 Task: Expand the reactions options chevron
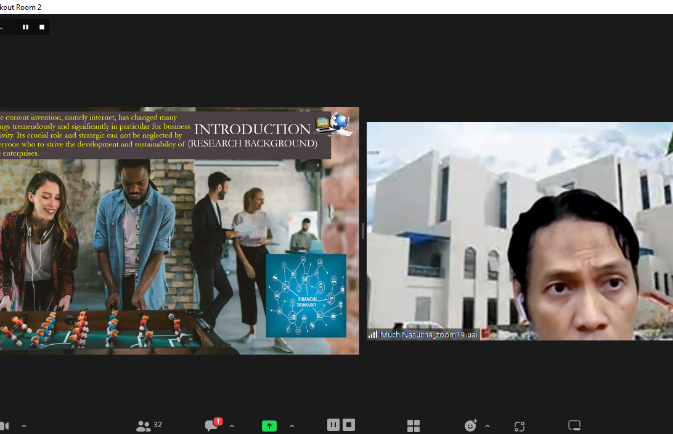click(487, 426)
